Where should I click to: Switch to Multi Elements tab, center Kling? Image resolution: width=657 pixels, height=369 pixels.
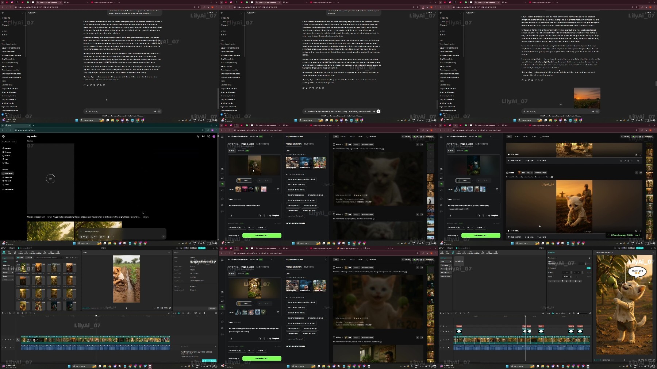point(262,144)
